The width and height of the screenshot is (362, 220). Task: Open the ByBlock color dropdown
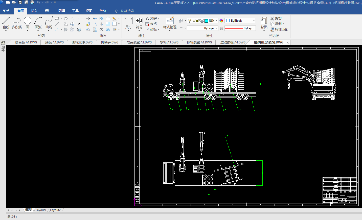(x=254, y=21)
